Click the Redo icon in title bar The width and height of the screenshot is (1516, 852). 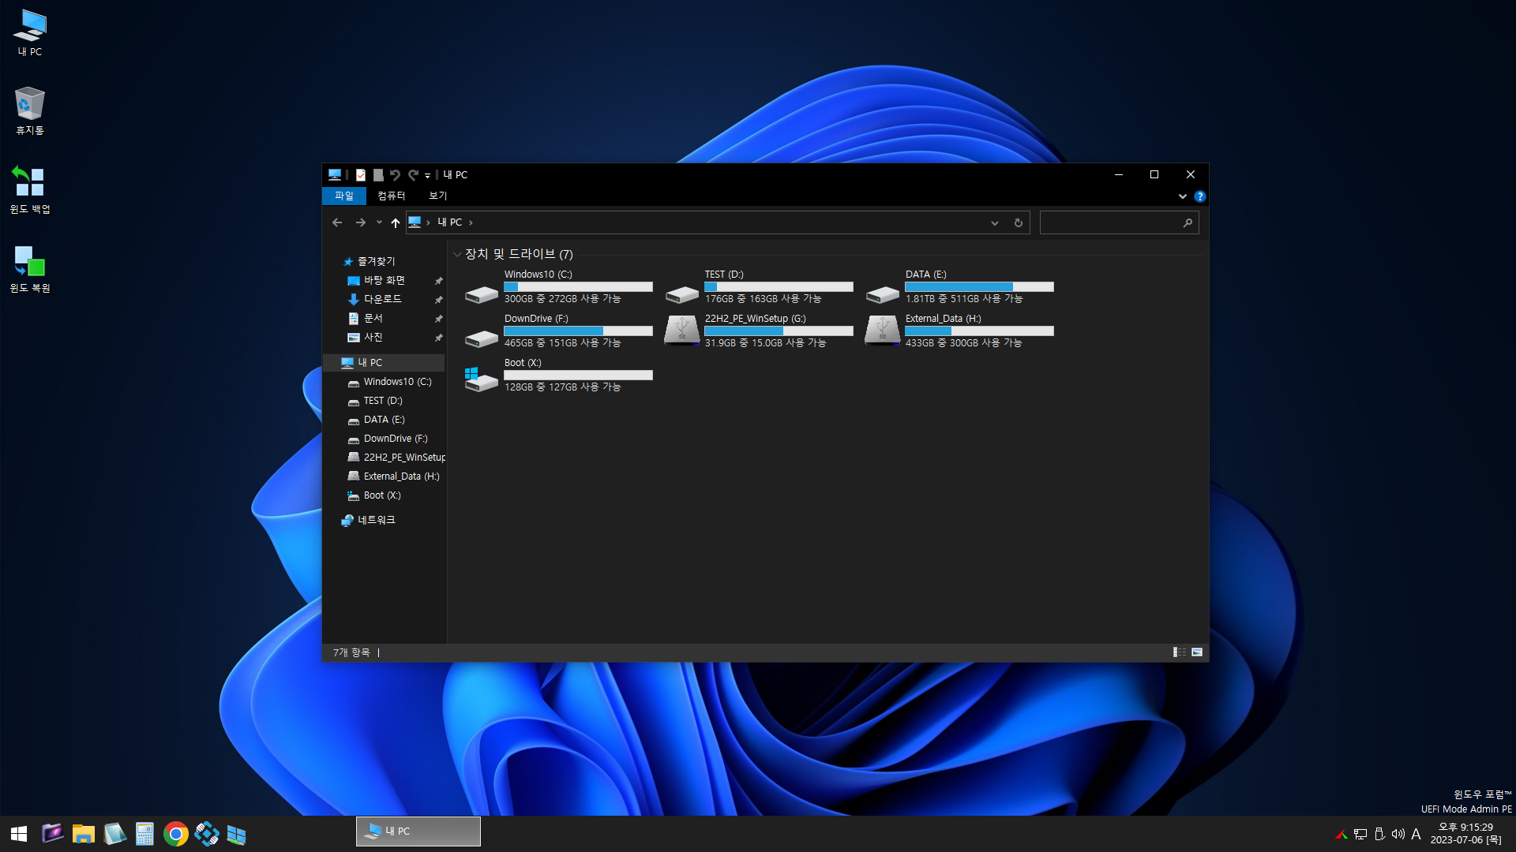tap(413, 175)
